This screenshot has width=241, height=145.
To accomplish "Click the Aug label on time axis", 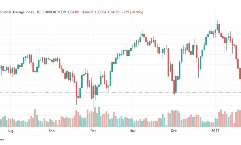I will click(11, 131).
